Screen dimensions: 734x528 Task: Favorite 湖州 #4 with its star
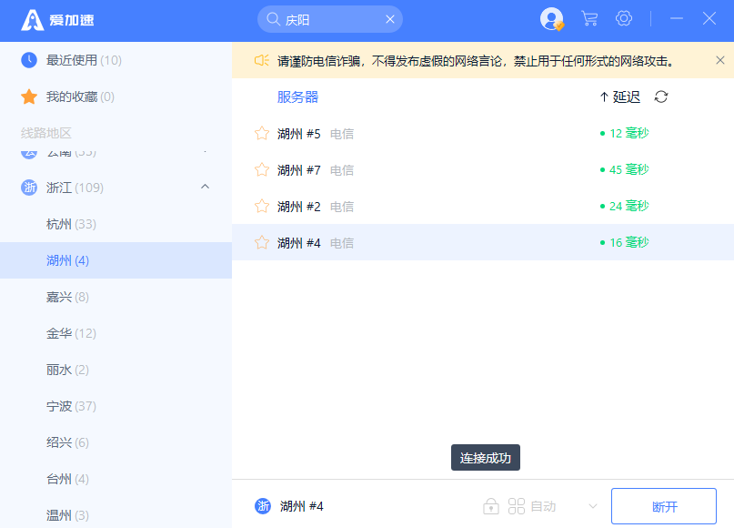262,243
